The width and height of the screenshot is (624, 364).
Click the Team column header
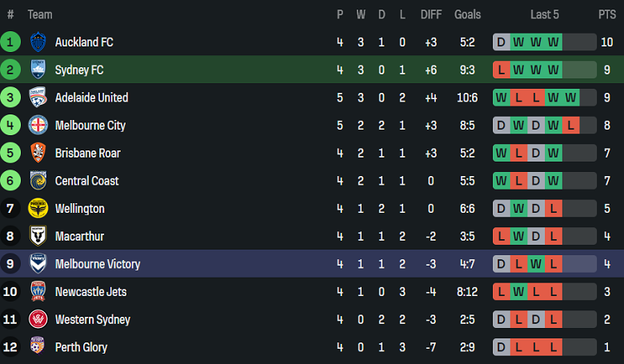click(40, 14)
